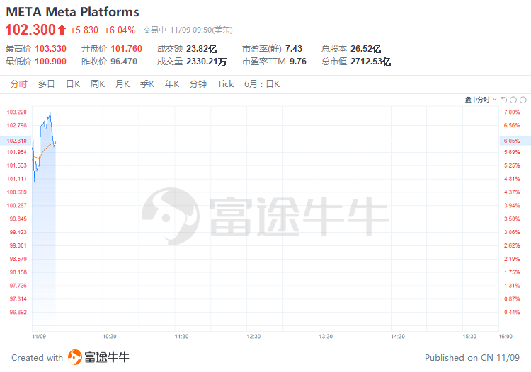Click the 市盈率TTM value 9.76
Image resolution: width=531 pixels, height=372 pixels.
point(298,62)
